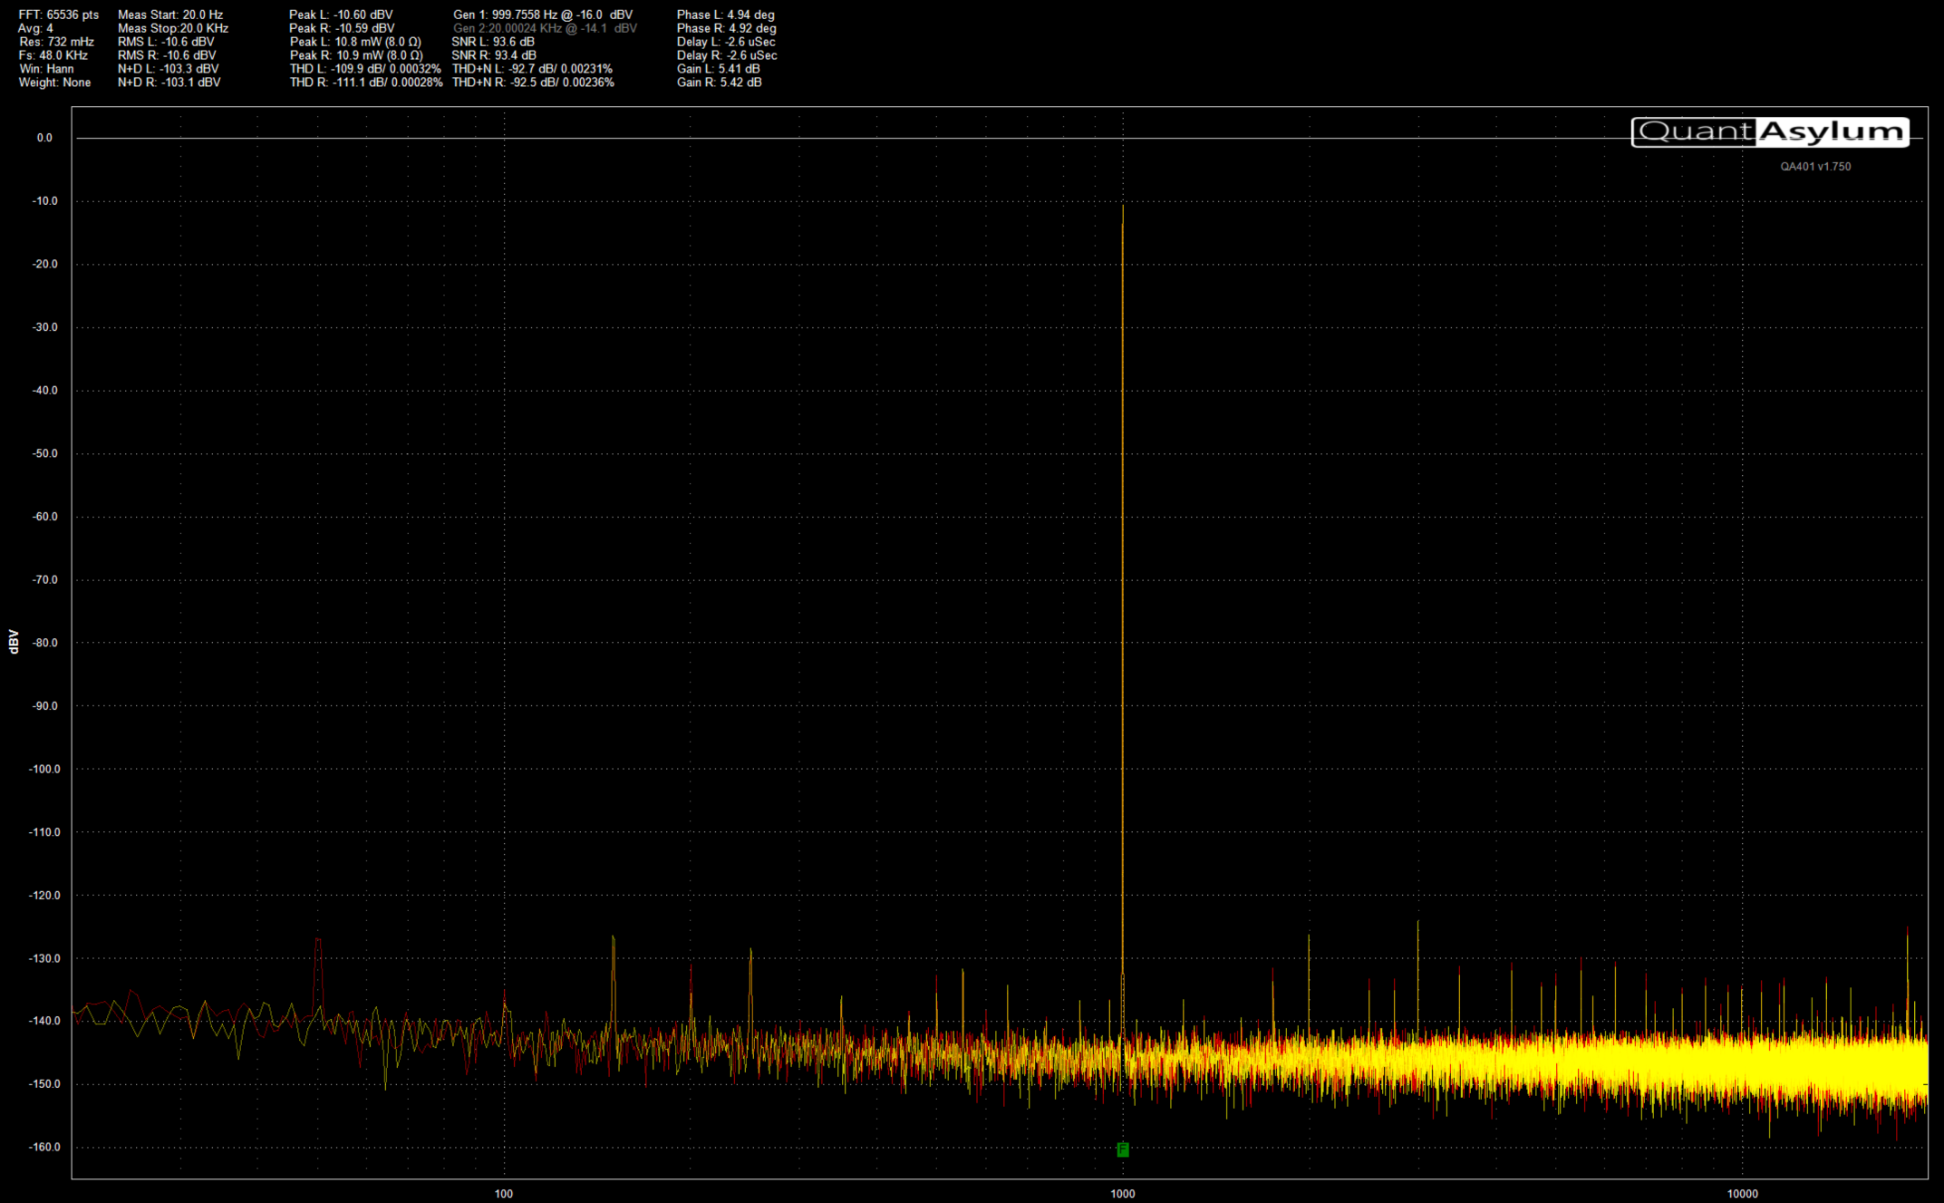The width and height of the screenshot is (1944, 1203).
Task: Select 'Phase R: 4.92 deg' text
Action: [x=727, y=29]
